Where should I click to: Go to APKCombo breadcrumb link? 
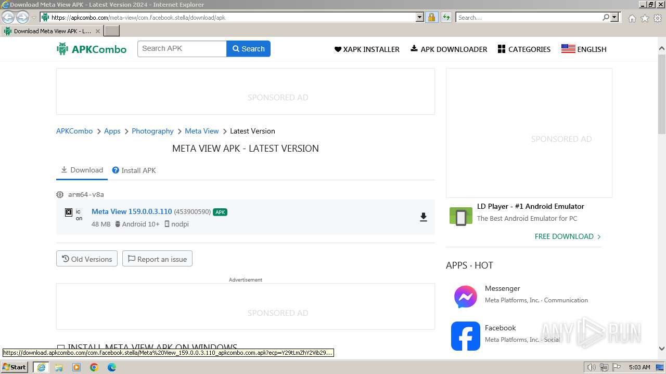tap(74, 131)
